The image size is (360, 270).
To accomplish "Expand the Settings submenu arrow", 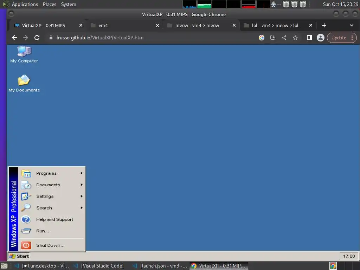I will [82, 196].
